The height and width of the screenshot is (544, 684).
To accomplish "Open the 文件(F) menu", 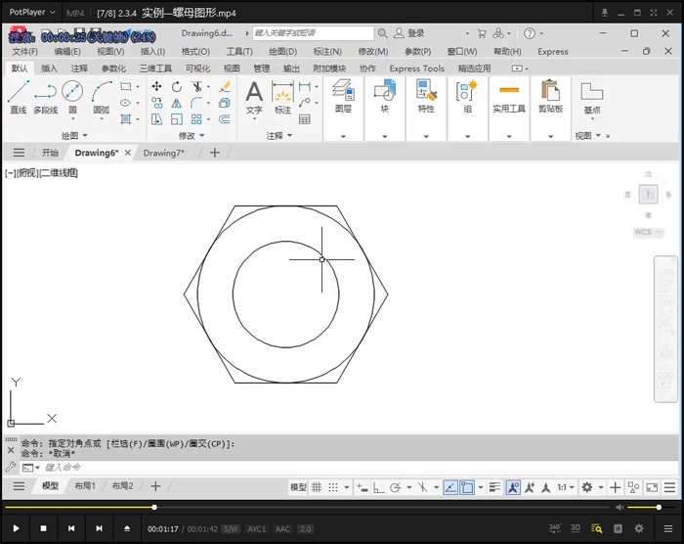I will 24,52.
